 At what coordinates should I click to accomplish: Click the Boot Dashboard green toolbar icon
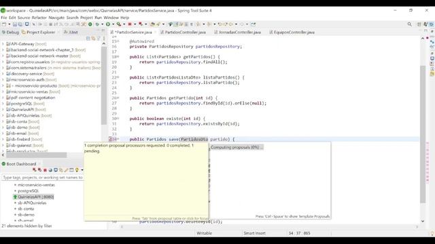tap(90, 24)
